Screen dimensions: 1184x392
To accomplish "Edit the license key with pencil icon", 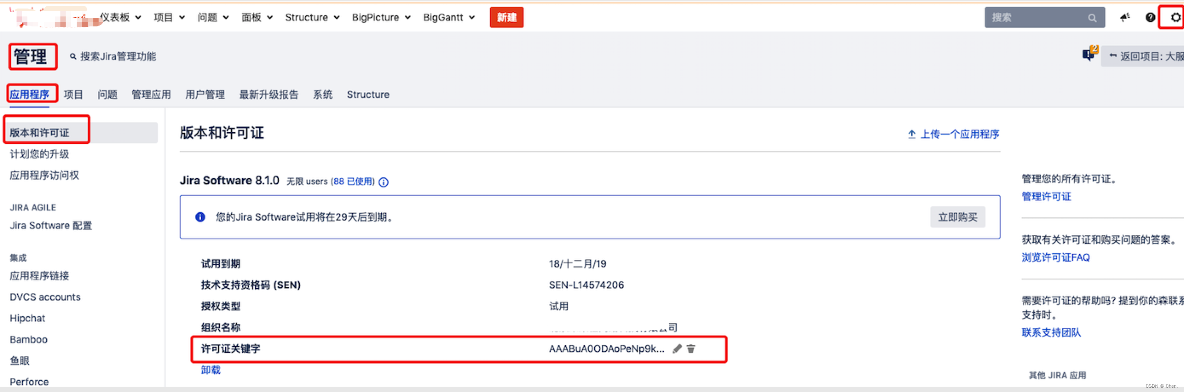I will [676, 349].
